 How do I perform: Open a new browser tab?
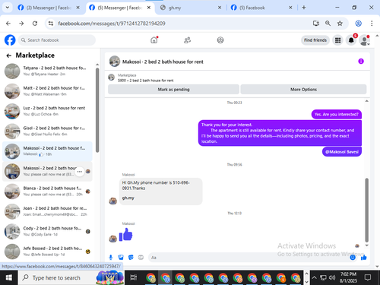(x=304, y=8)
